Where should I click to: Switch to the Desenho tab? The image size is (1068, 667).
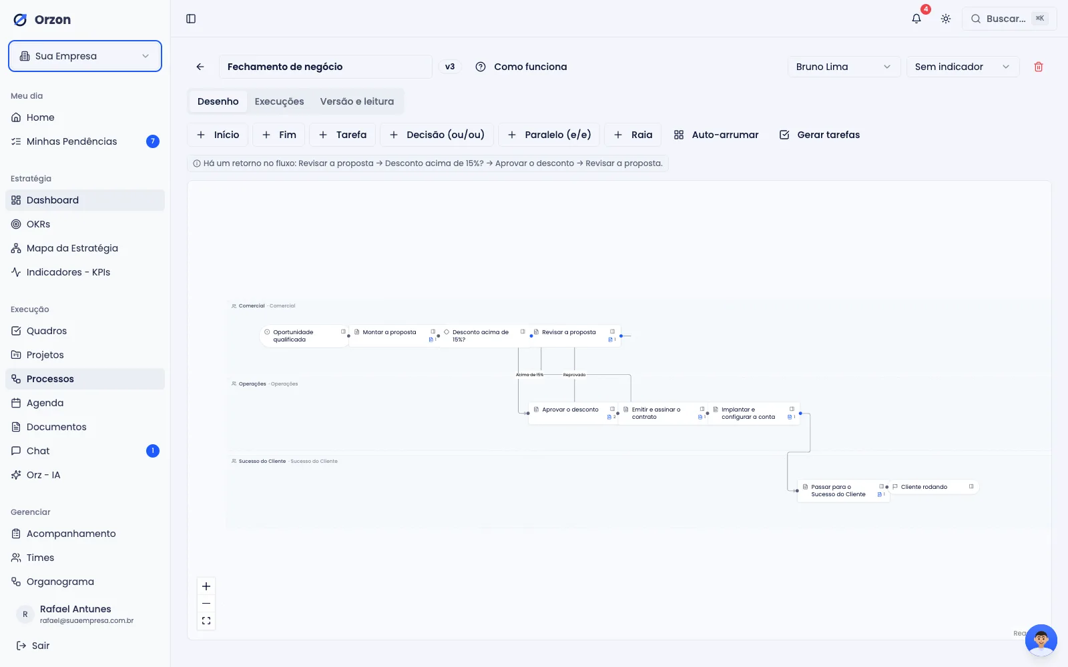(x=218, y=101)
